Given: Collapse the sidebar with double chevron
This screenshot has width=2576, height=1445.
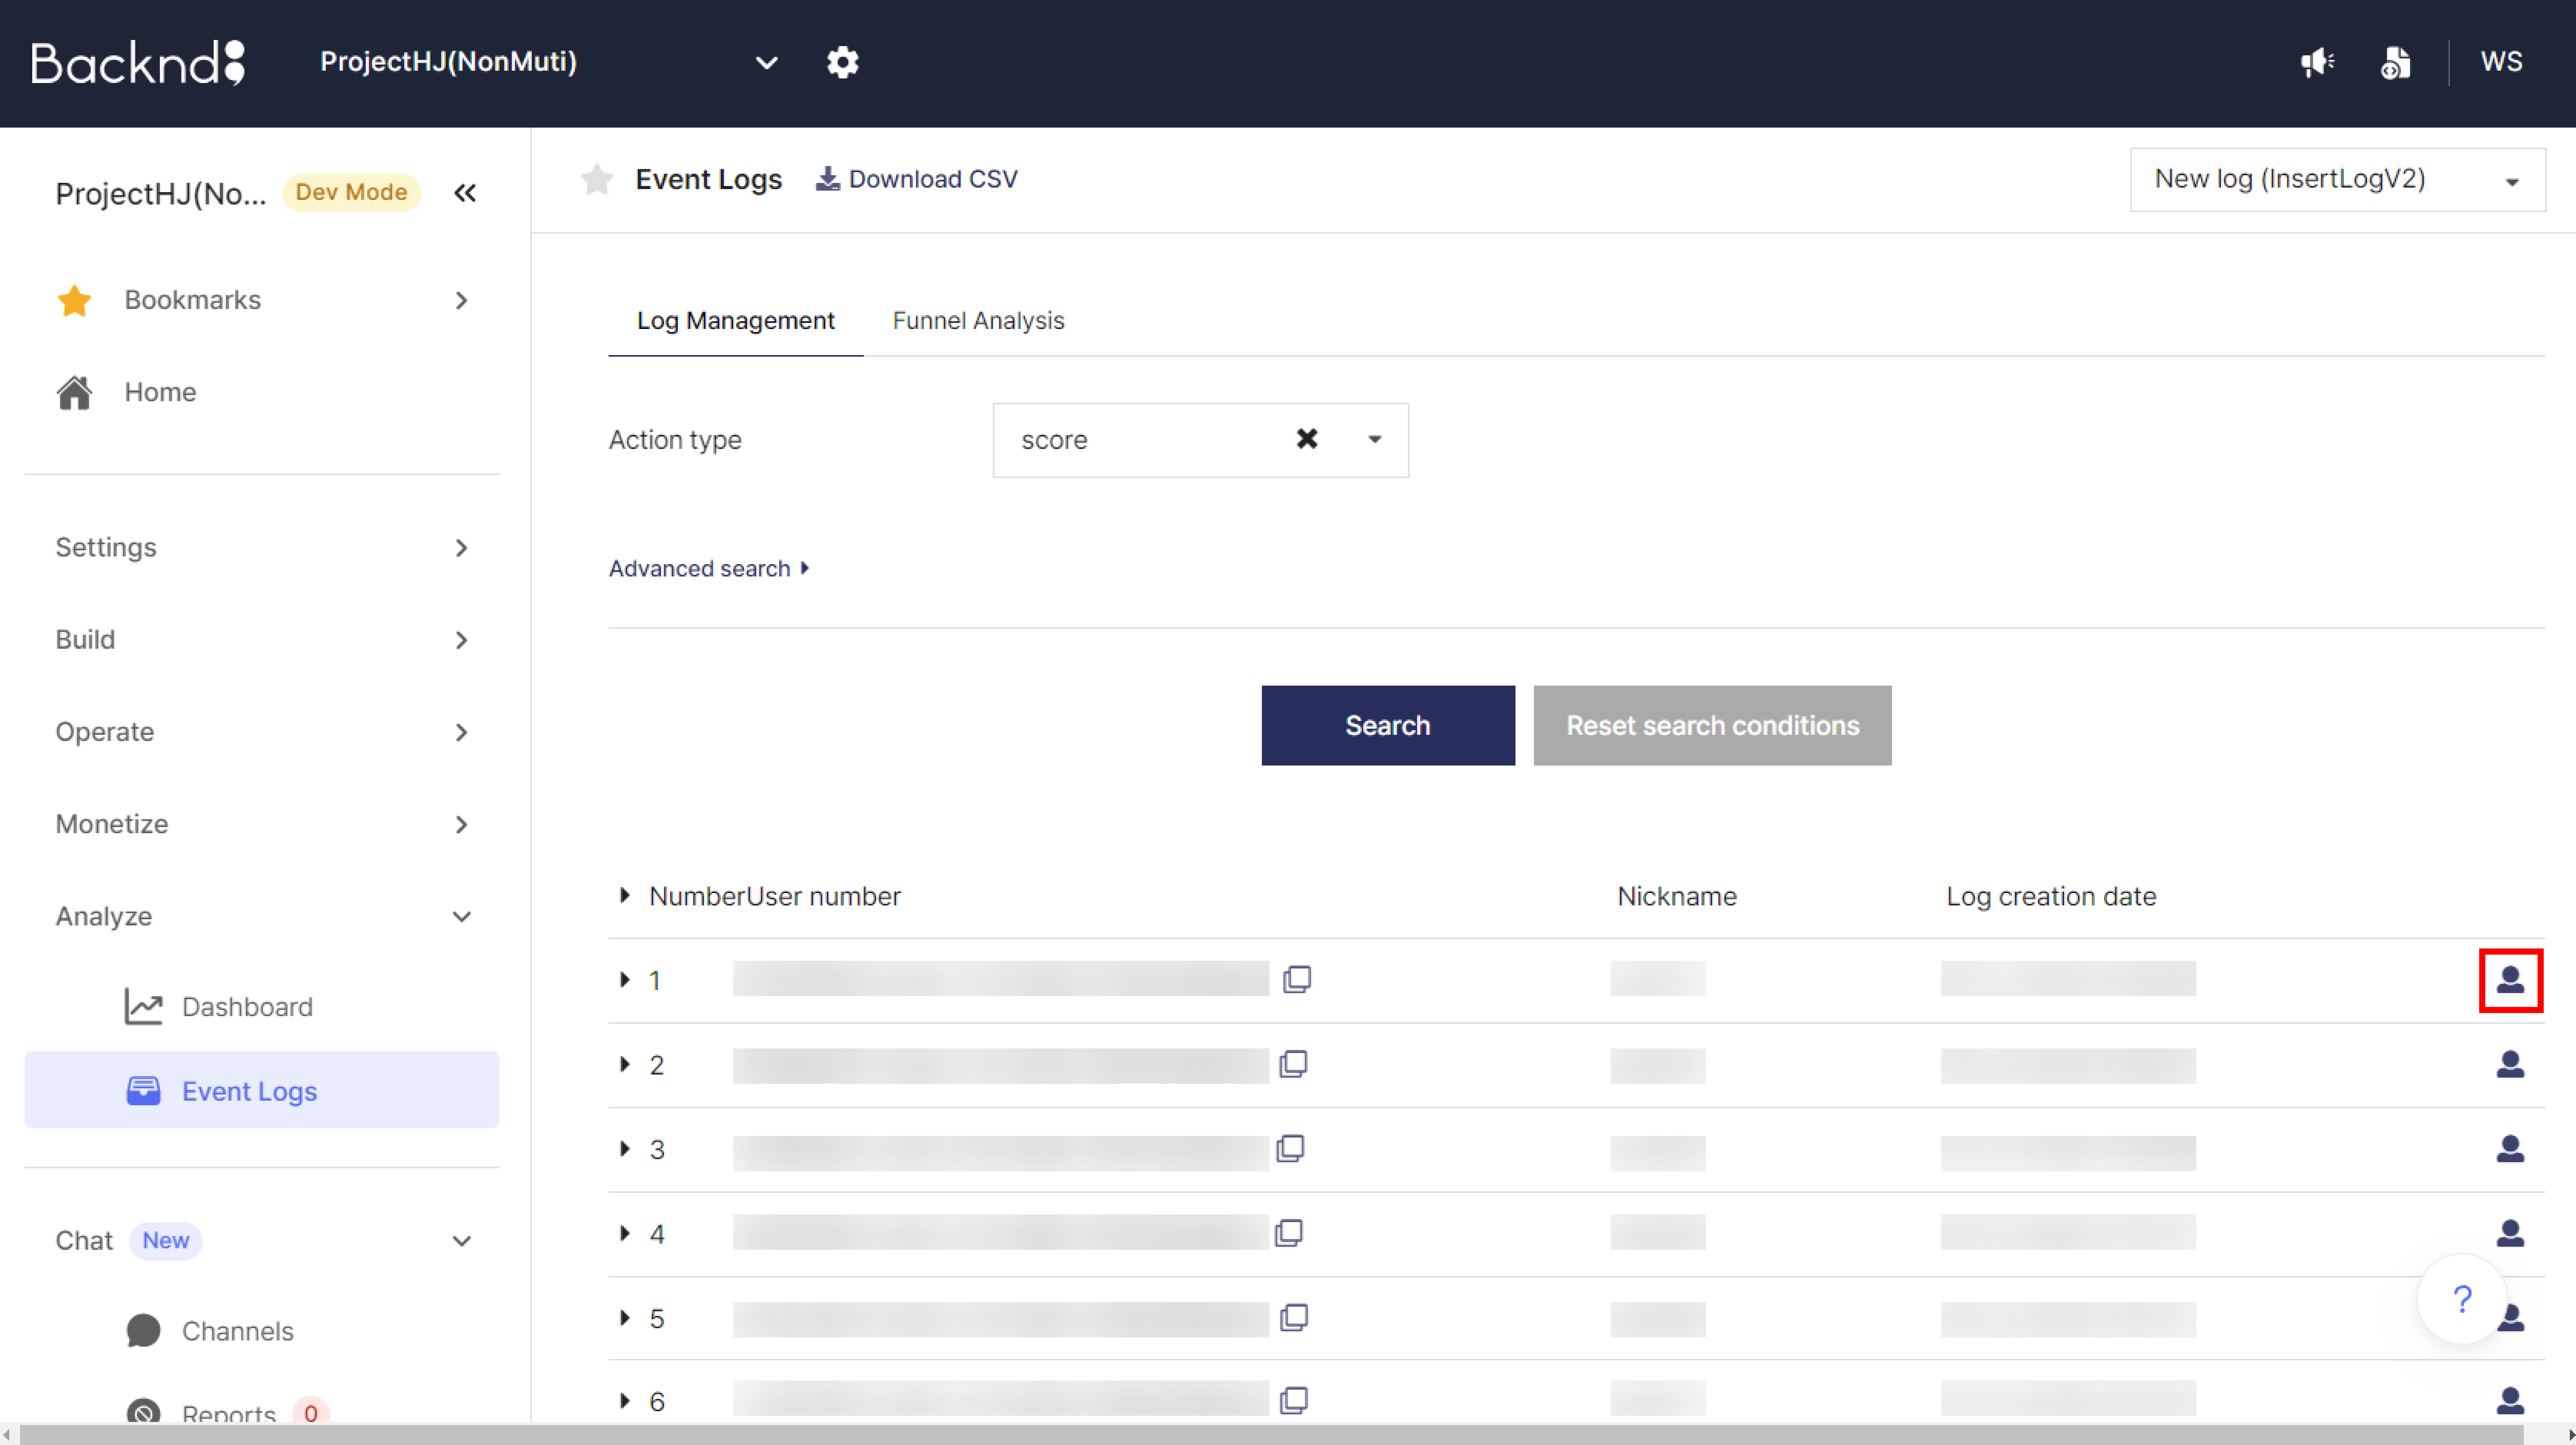Looking at the screenshot, I should click(465, 192).
